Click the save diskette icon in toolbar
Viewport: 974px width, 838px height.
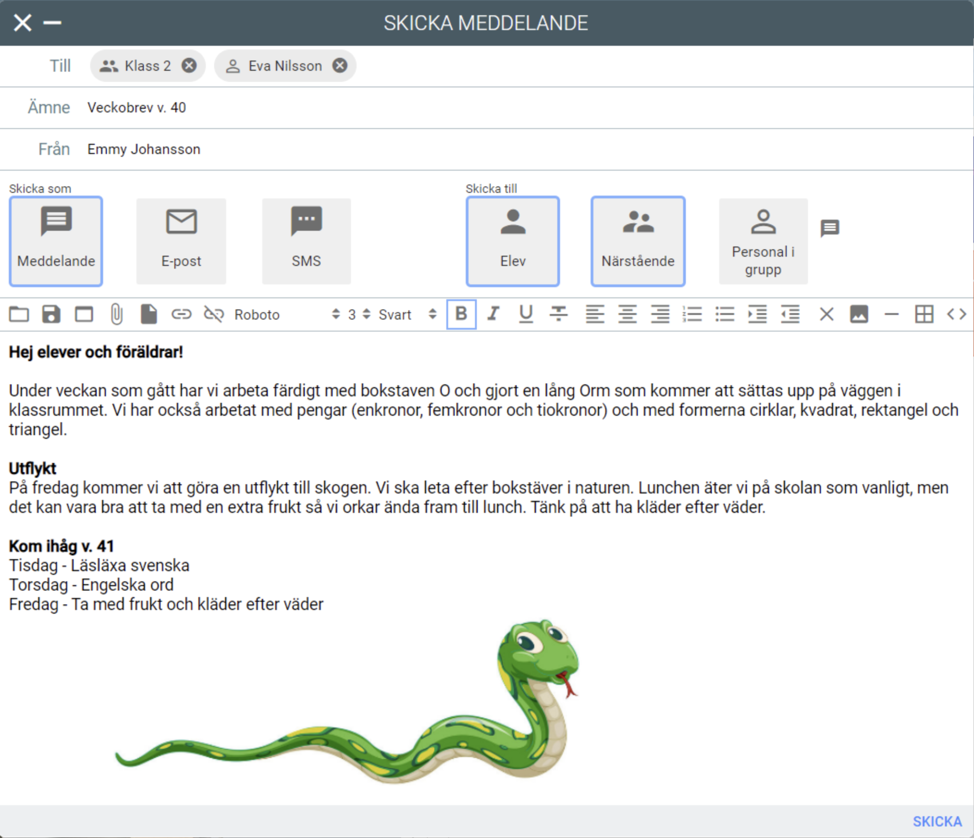pos(51,314)
